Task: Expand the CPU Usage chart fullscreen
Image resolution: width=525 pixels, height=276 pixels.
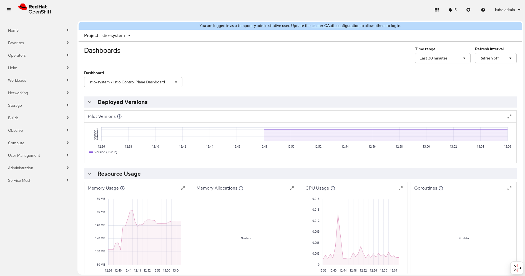Action: point(401,188)
